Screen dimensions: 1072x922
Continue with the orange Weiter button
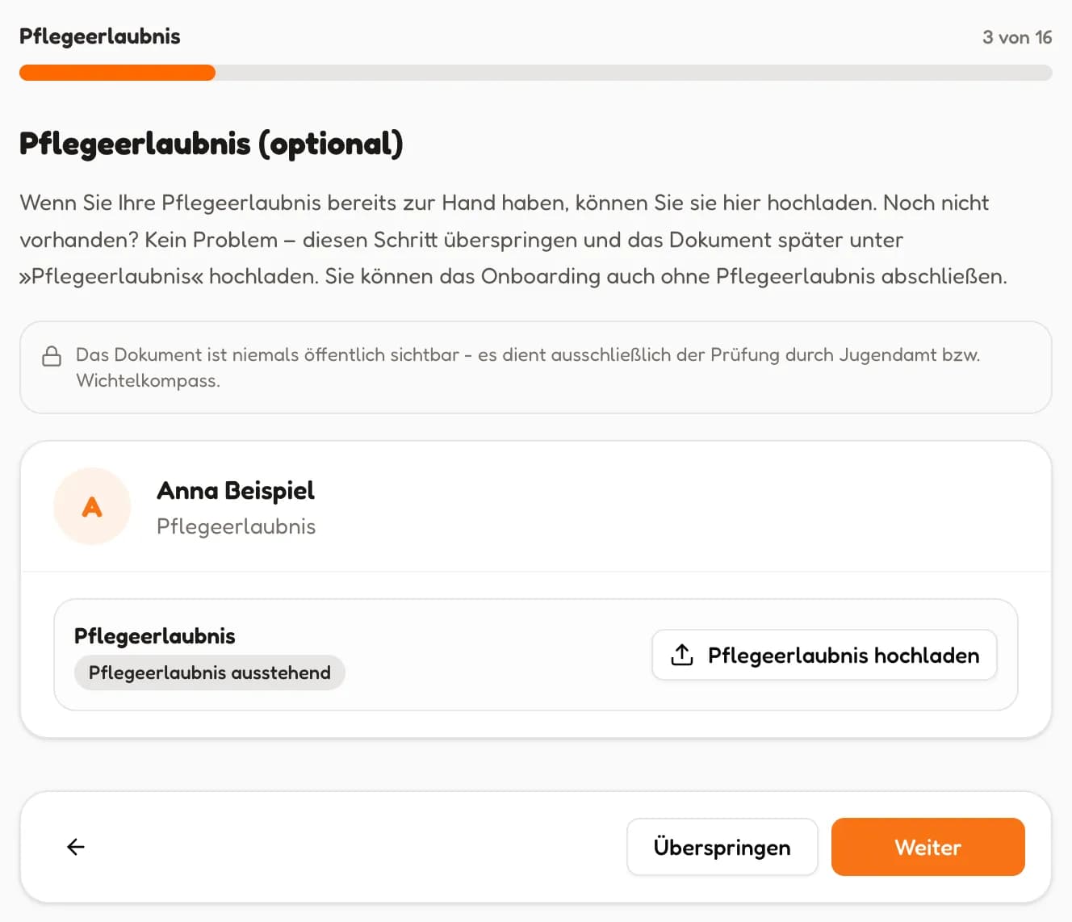coord(928,847)
